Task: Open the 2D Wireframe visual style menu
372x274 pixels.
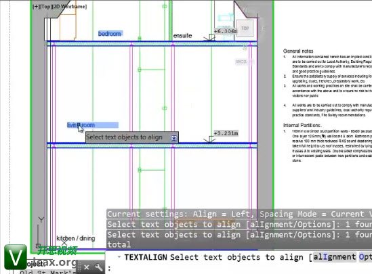Action: 70,6
